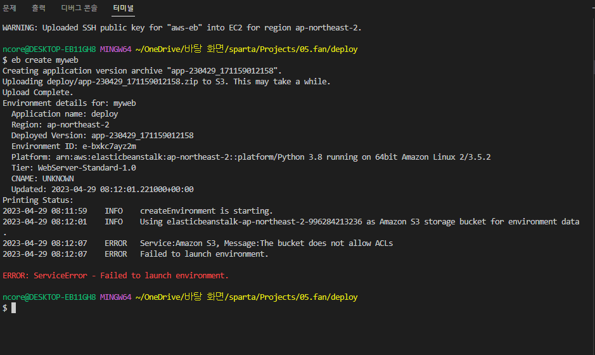This screenshot has width=595, height=355.
Task: Click 'Deployed Version: app-230429_171159012158' line
Action: click(103, 136)
